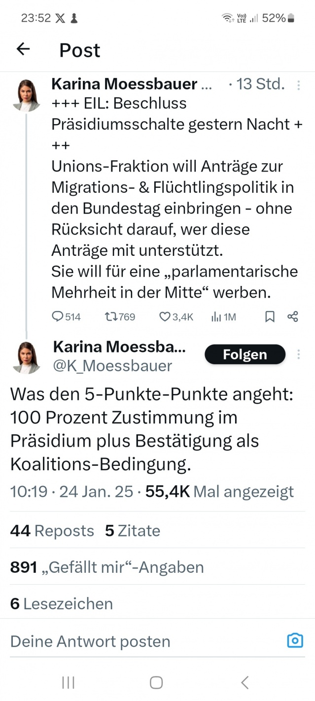
Task: Open the three-dot menu of the first post
Action: coord(298,85)
